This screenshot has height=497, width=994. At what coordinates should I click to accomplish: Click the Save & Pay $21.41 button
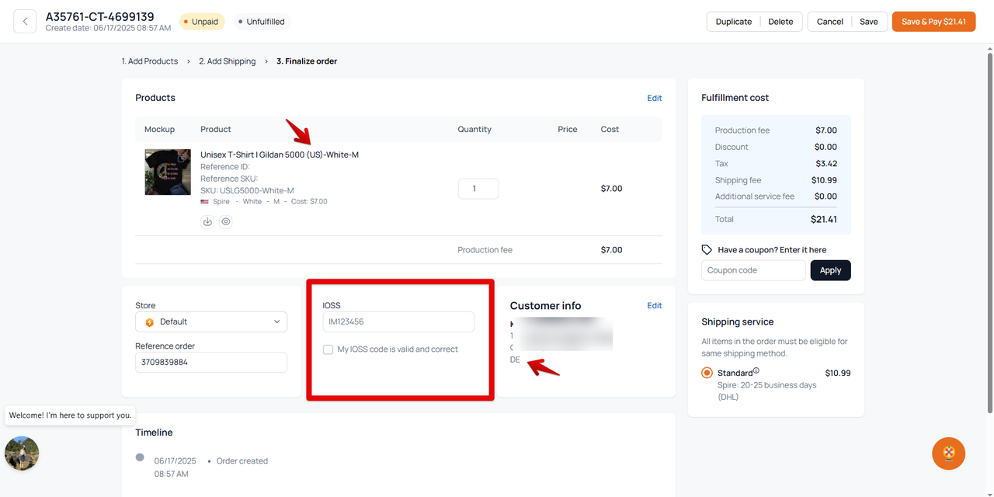click(x=933, y=22)
